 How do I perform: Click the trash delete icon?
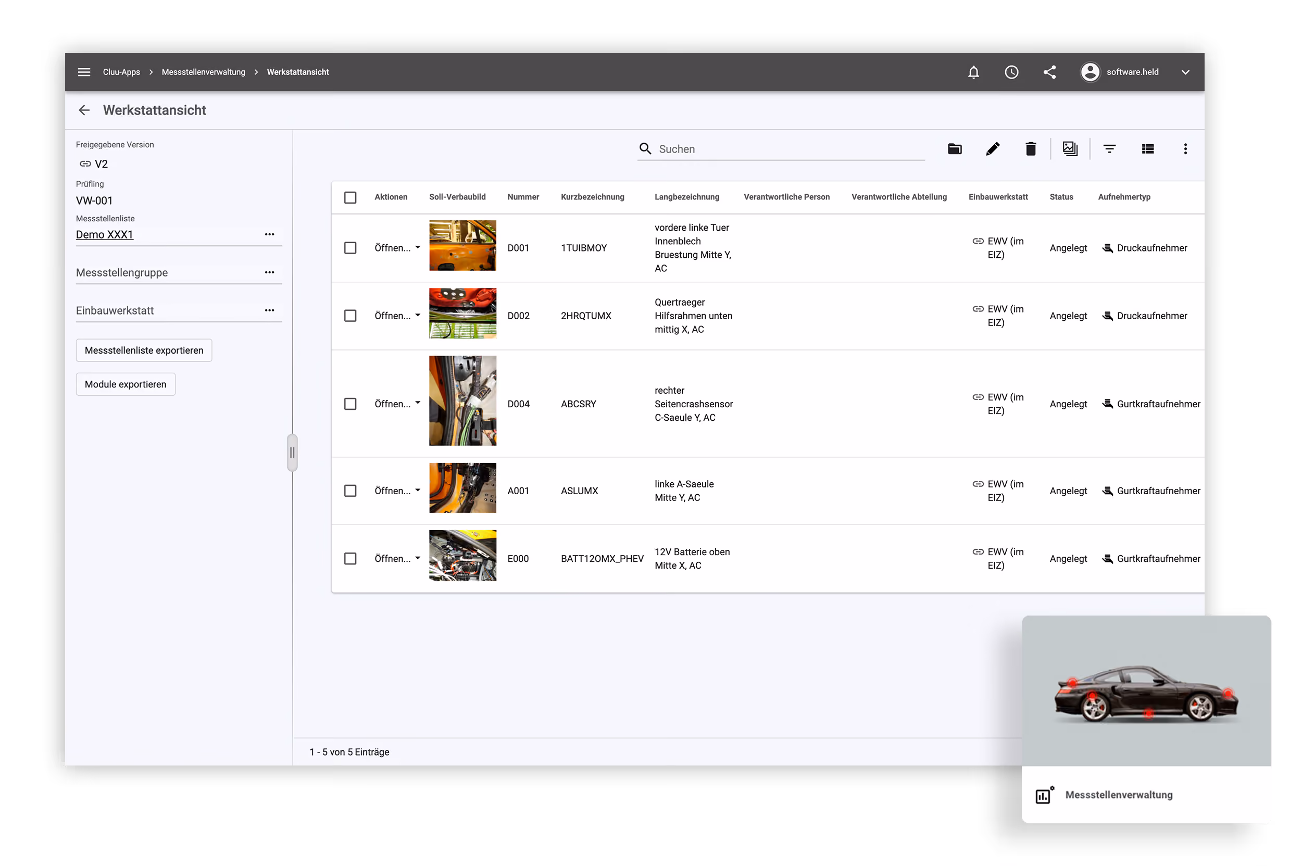pos(1030,148)
